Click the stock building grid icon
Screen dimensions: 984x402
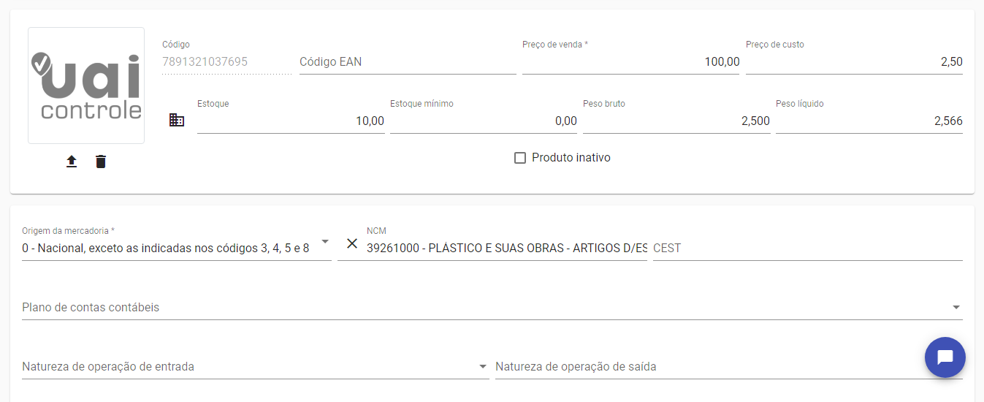[177, 121]
